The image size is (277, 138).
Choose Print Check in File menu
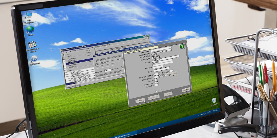(x=73, y=65)
